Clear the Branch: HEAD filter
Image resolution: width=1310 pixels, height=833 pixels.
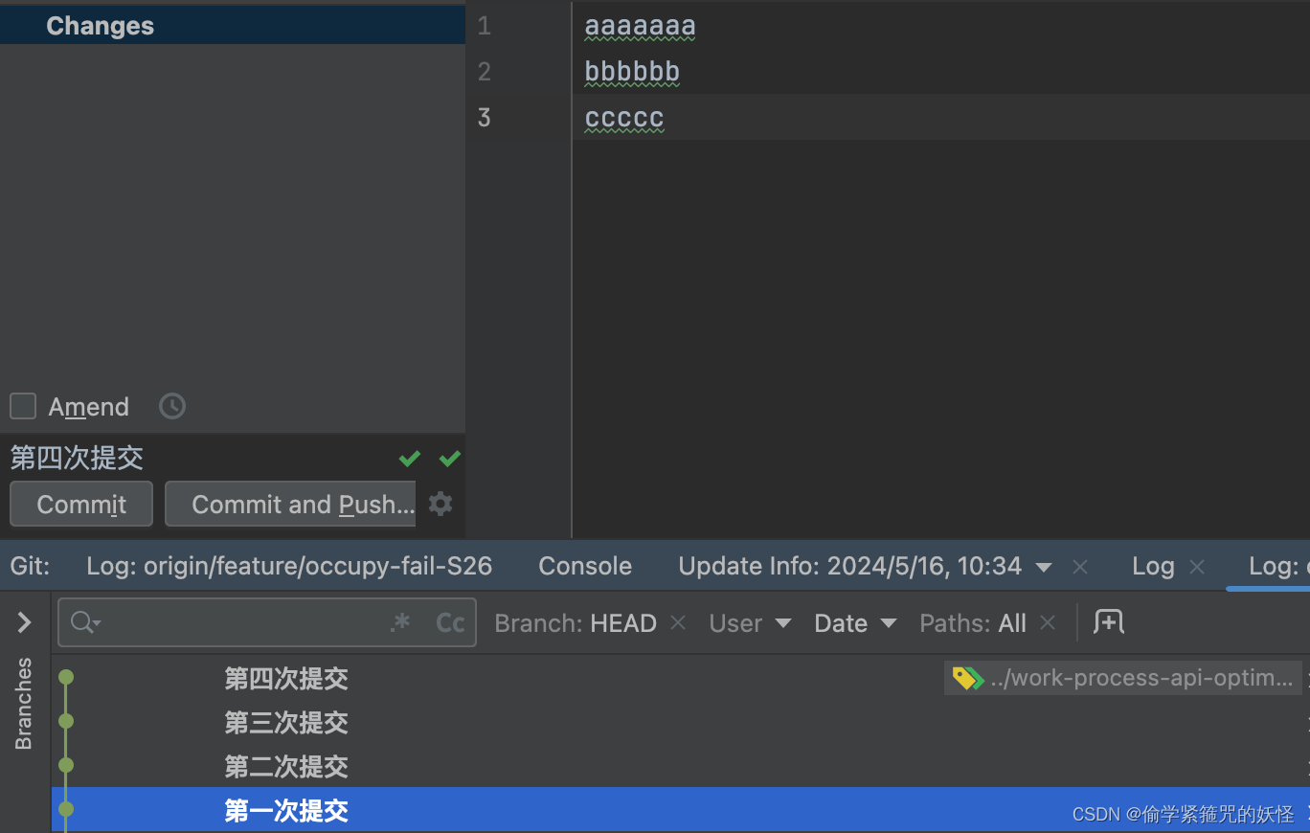[678, 623]
